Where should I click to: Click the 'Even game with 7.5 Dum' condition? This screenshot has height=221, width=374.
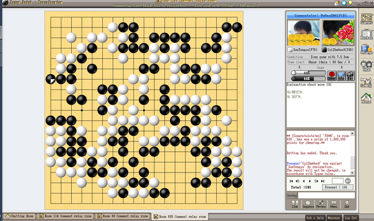(330, 57)
